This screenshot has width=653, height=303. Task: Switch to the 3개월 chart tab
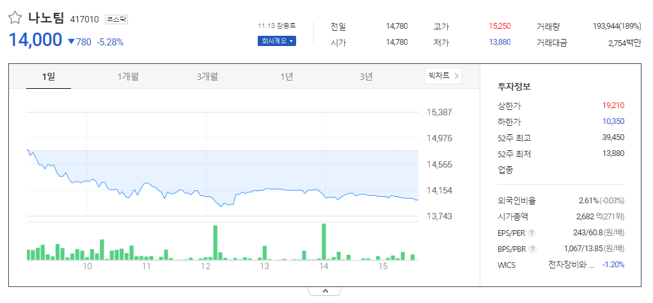tap(207, 77)
